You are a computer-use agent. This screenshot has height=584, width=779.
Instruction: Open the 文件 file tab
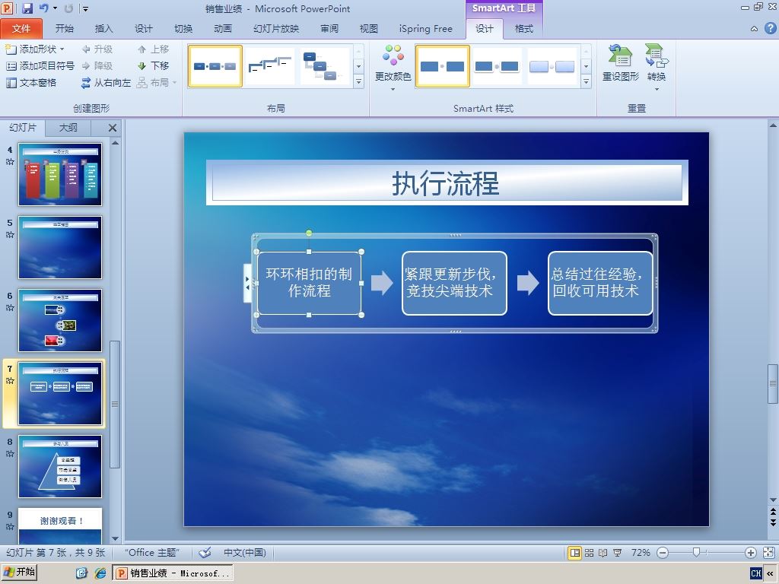tap(21, 29)
